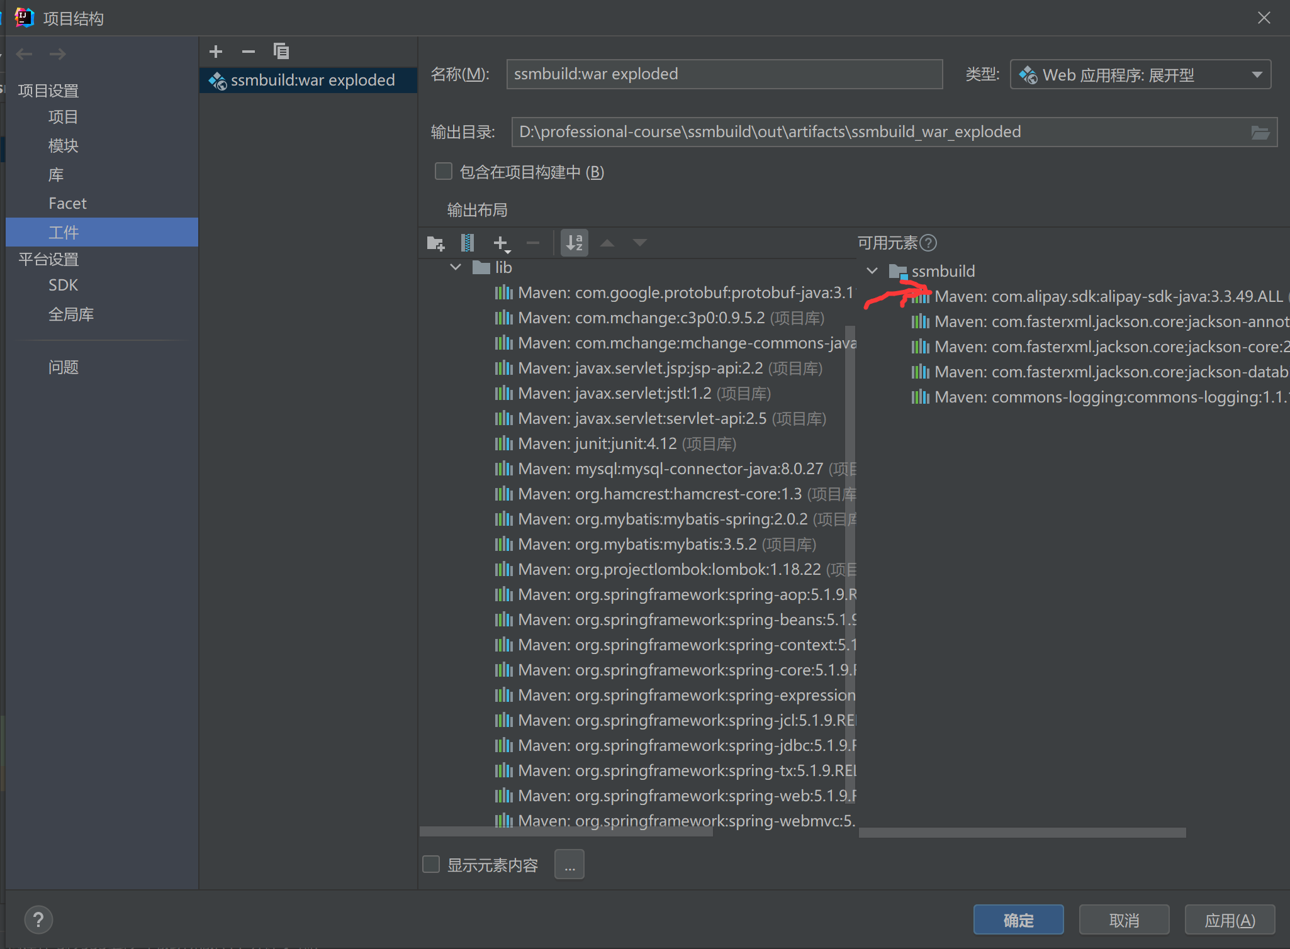Click help icon next to 可用元素

[928, 243]
